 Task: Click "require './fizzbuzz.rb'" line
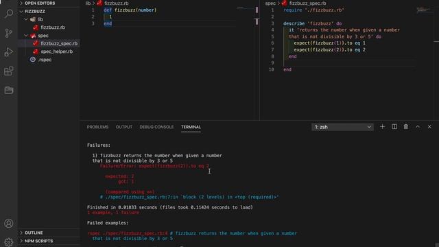coord(313,10)
